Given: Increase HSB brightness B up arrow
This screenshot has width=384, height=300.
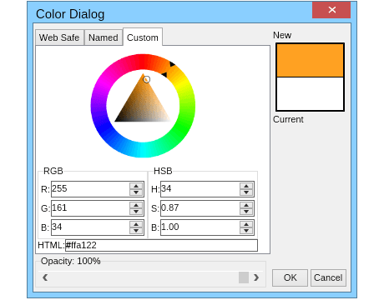Looking at the screenshot, I should pyautogui.click(x=246, y=224).
